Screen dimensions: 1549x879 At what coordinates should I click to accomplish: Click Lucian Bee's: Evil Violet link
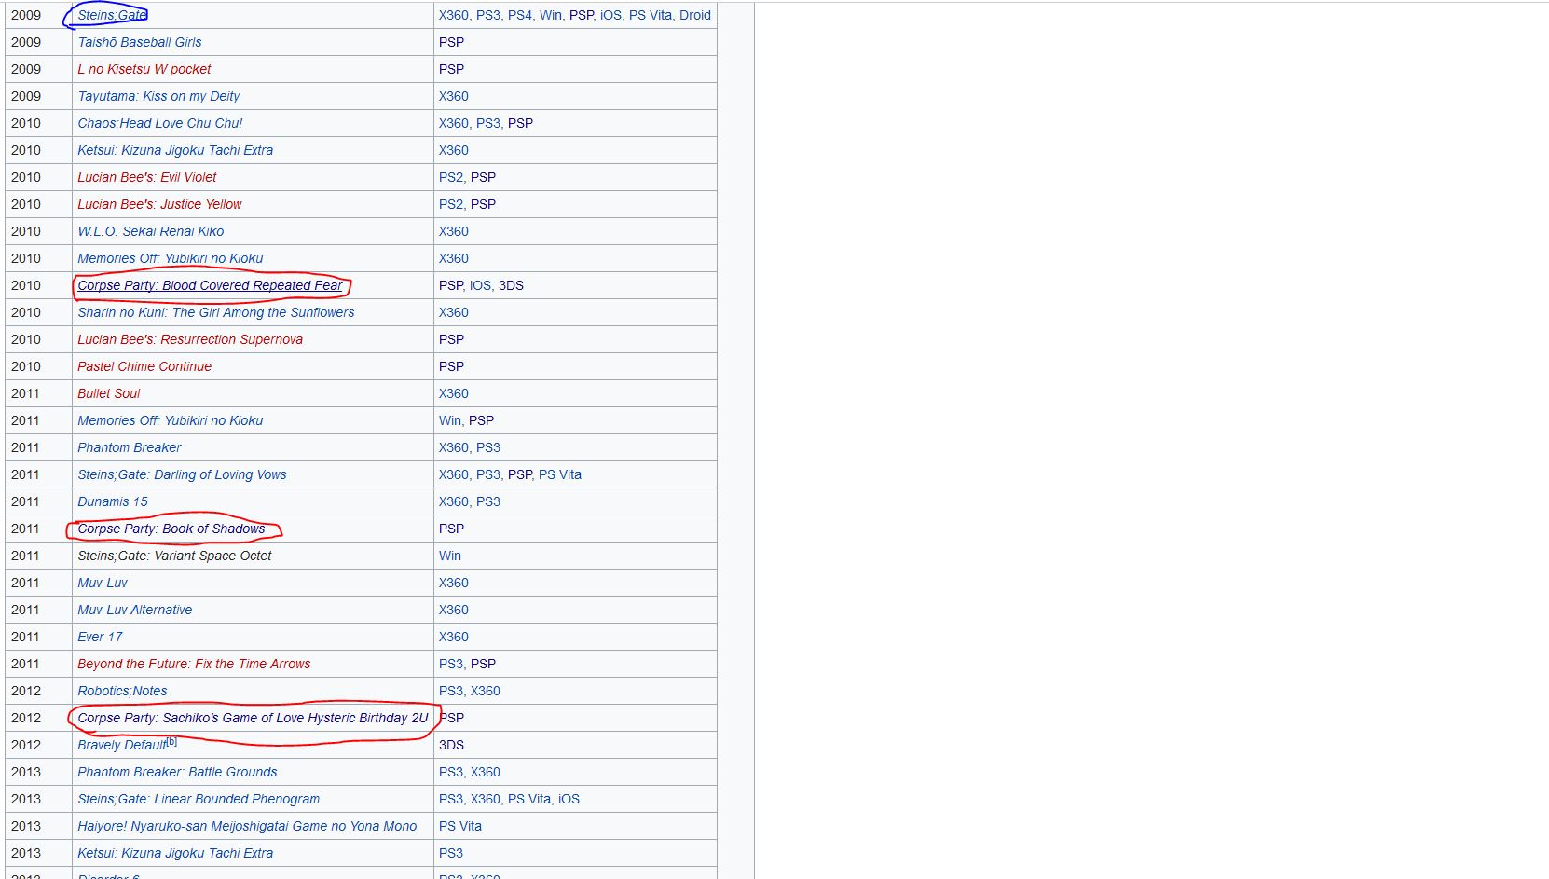point(147,177)
